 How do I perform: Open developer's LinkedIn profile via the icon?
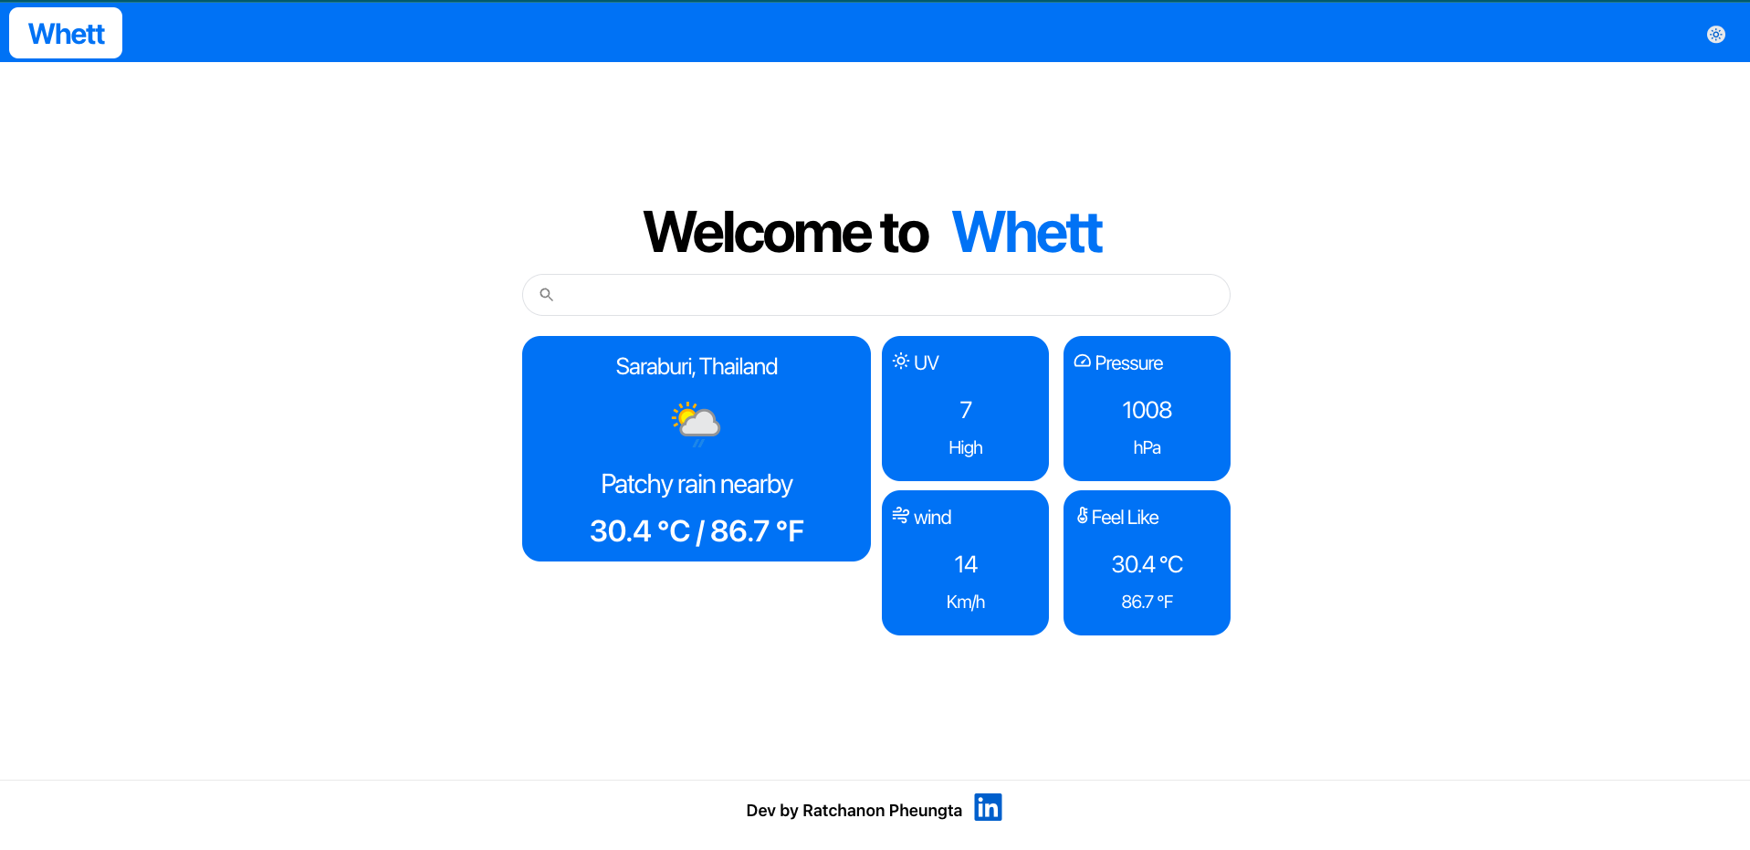coord(988,807)
